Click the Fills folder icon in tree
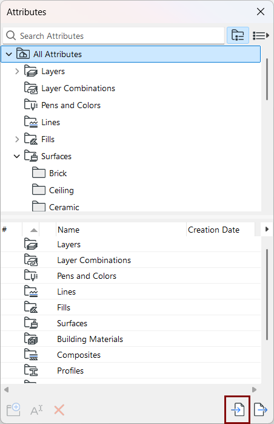Image resolution: width=274 pixels, height=424 pixels. 31,139
